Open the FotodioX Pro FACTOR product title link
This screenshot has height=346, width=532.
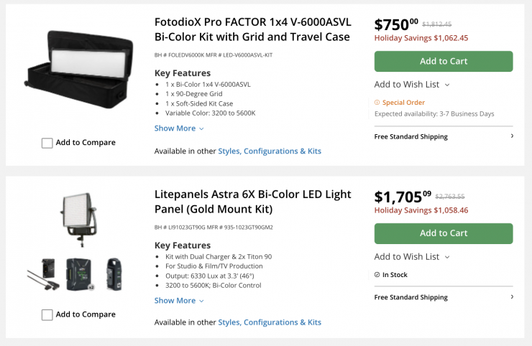click(252, 29)
